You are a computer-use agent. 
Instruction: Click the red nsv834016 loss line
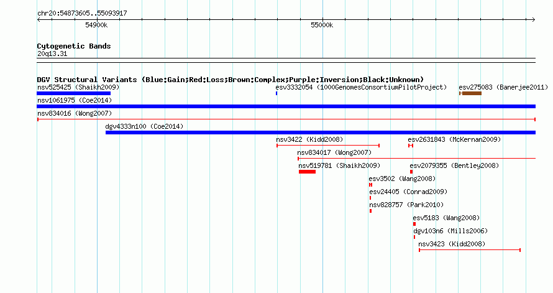pos(286,119)
